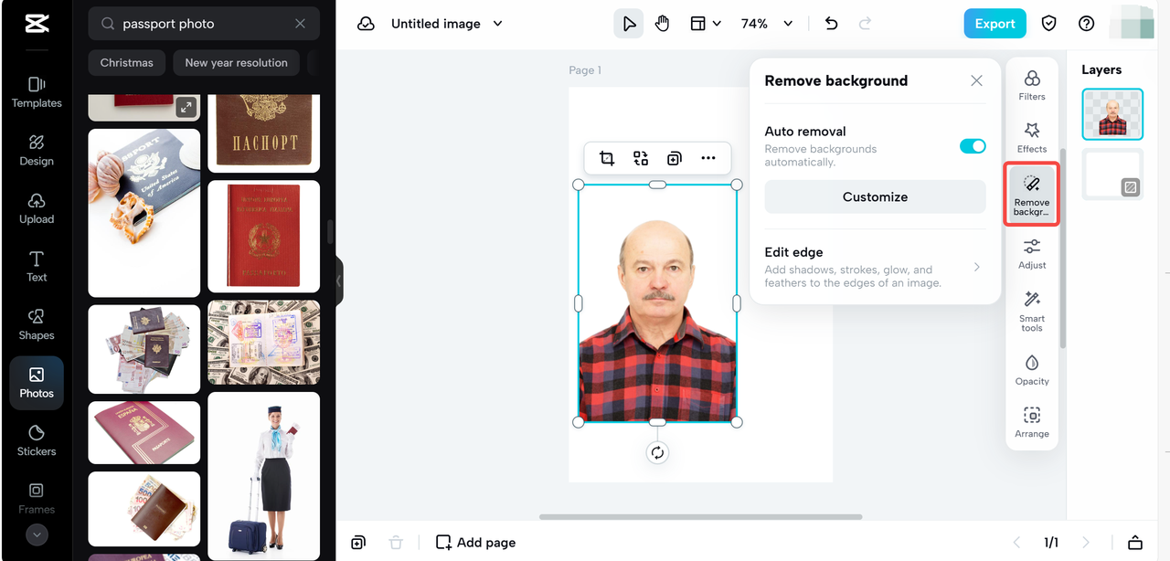
Task: Open the Arrange tool
Action: coord(1032,422)
